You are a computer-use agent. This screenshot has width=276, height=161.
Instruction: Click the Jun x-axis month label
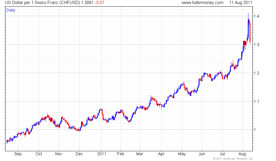(202, 154)
